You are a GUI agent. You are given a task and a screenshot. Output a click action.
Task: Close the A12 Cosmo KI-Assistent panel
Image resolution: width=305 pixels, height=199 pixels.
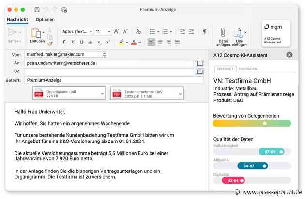coord(289,55)
